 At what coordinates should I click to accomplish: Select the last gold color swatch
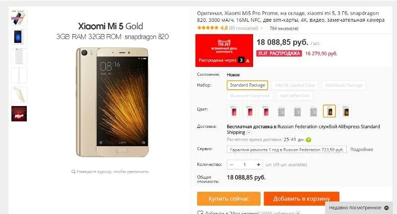pos(345,111)
